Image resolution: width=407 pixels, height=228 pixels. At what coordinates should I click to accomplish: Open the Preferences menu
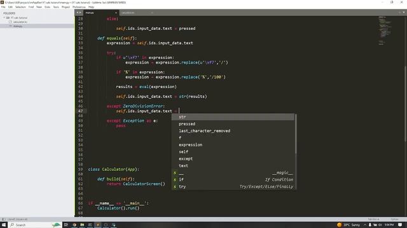point(79,7)
